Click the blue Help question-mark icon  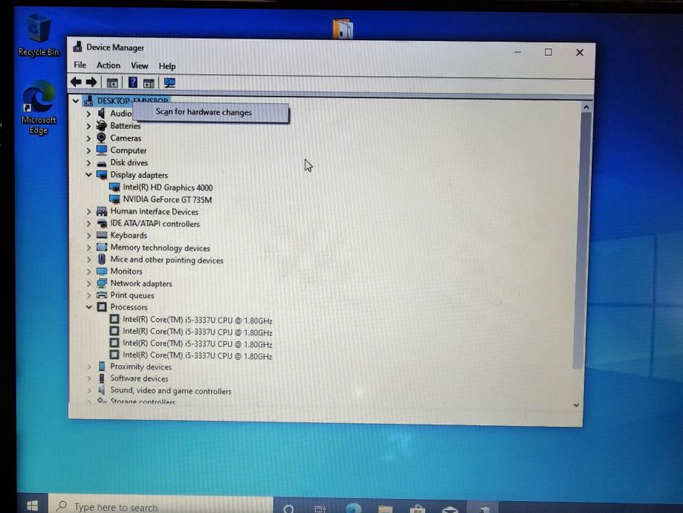133,83
